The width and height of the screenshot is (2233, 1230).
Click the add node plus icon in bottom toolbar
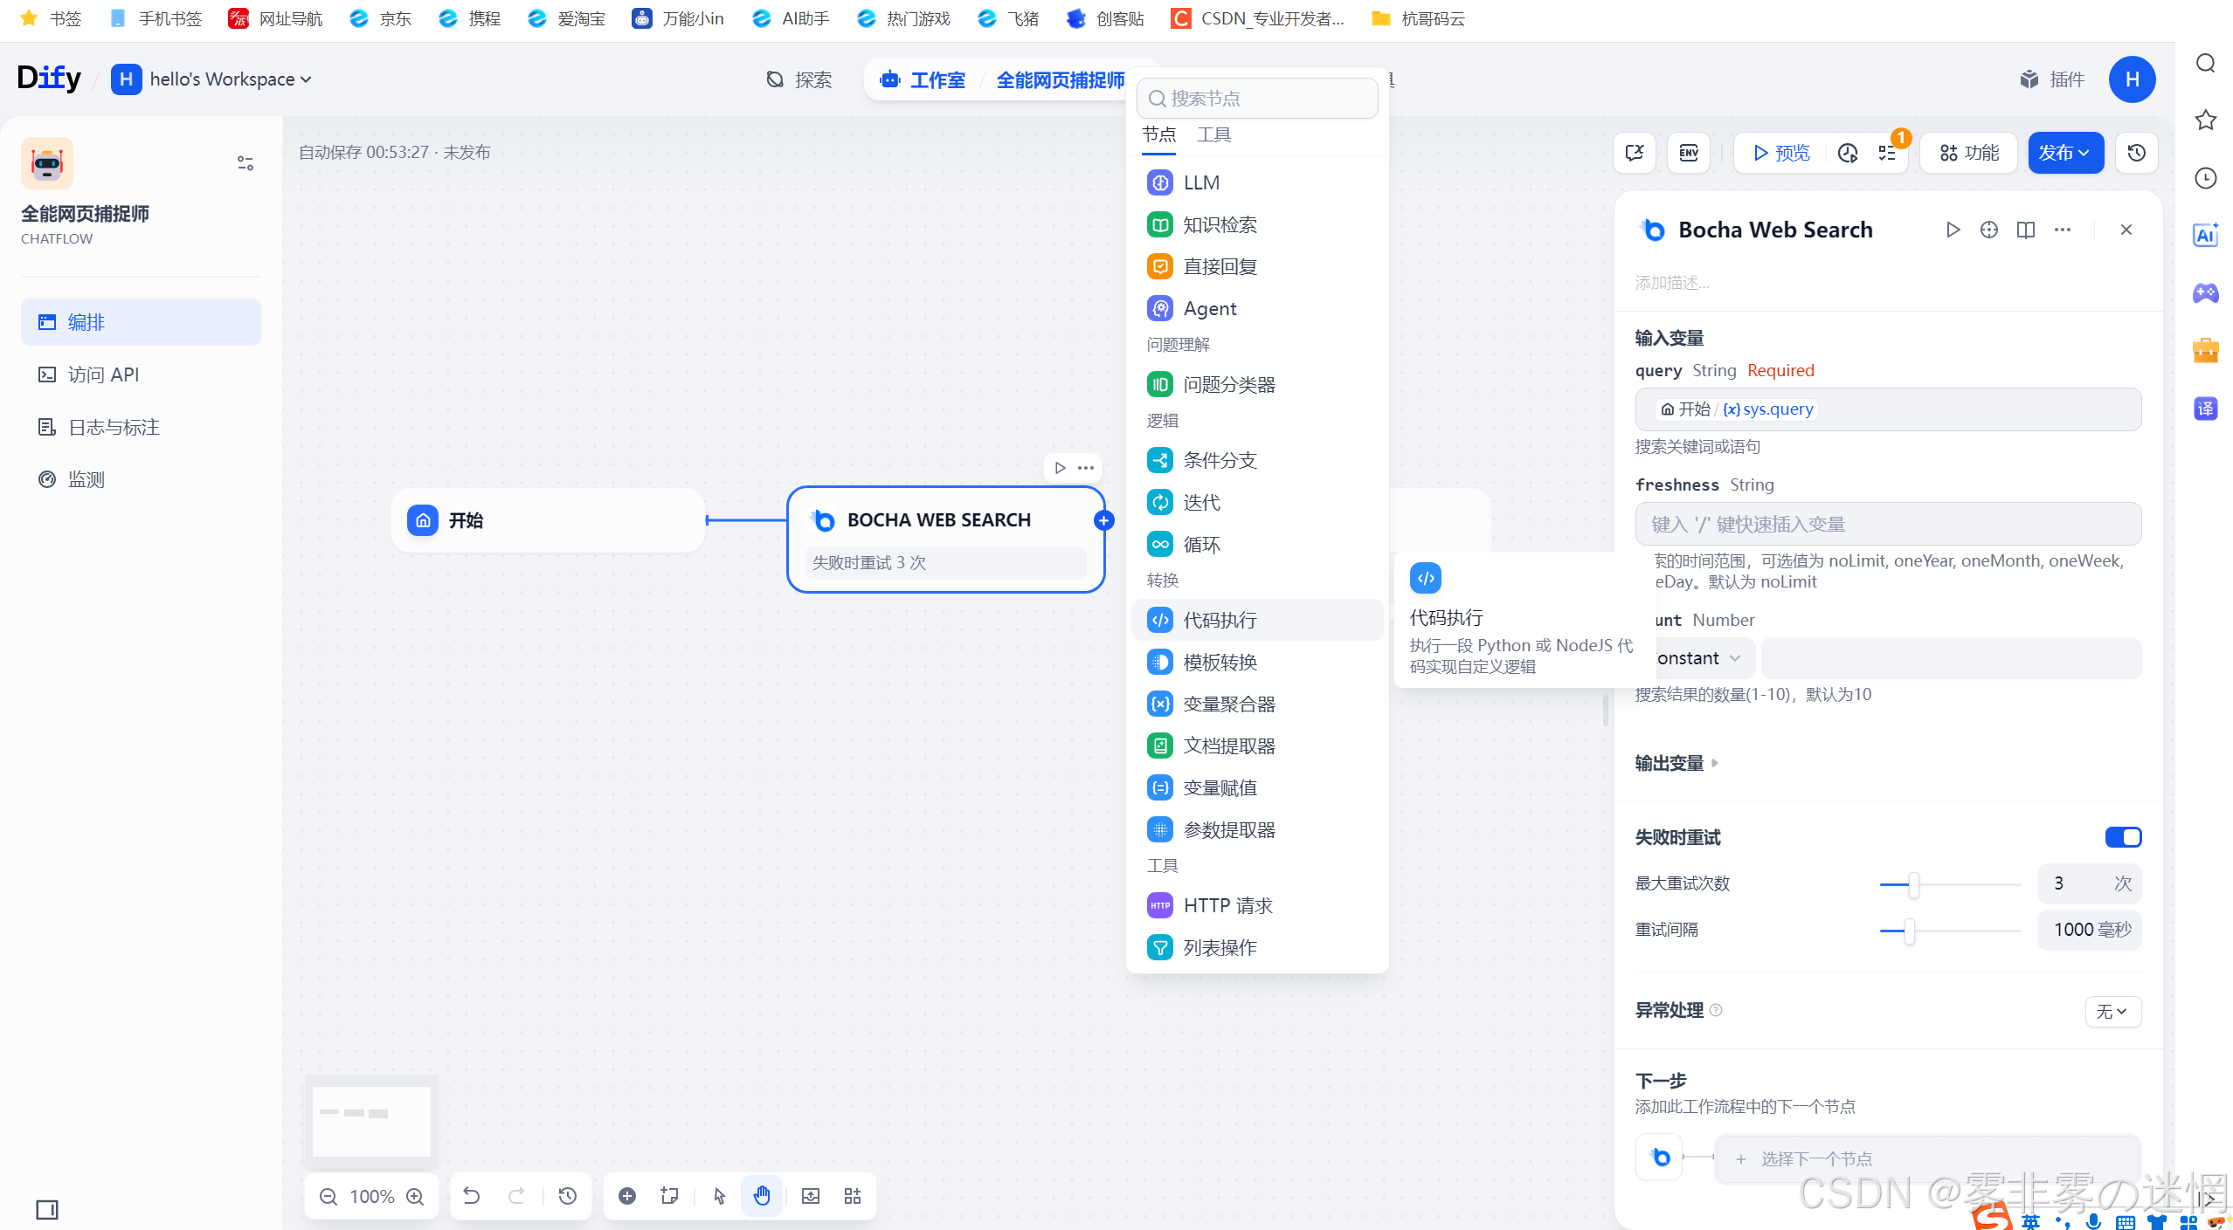point(627,1196)
